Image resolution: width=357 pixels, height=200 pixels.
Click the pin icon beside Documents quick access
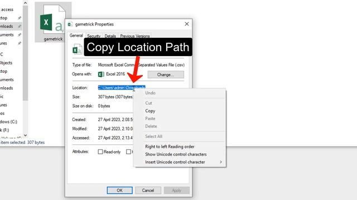coord(20,34)
